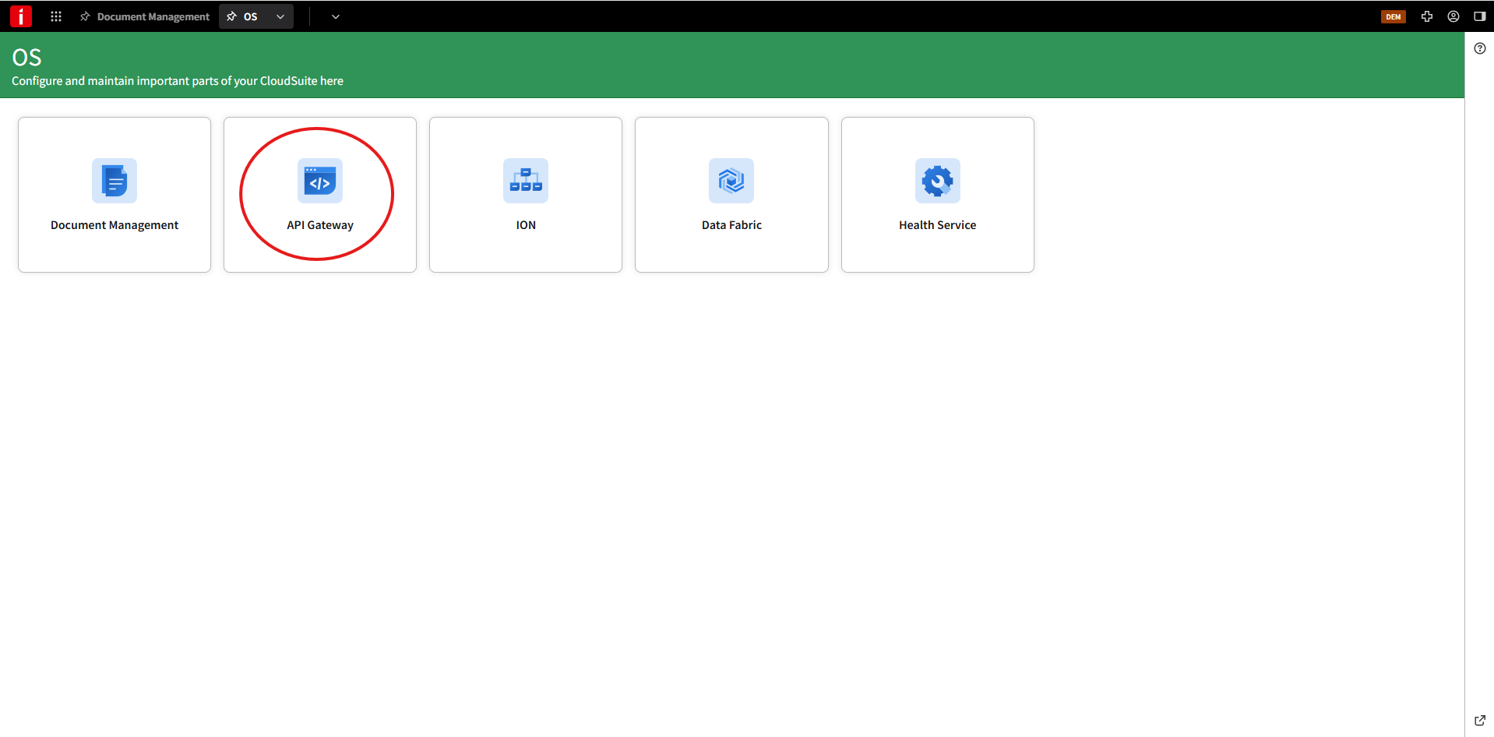Click the 'Configure and maintain important parts' subtitle

point(178,81)
